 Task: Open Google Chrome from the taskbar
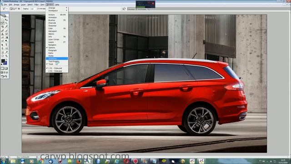(x=41, y=161)
